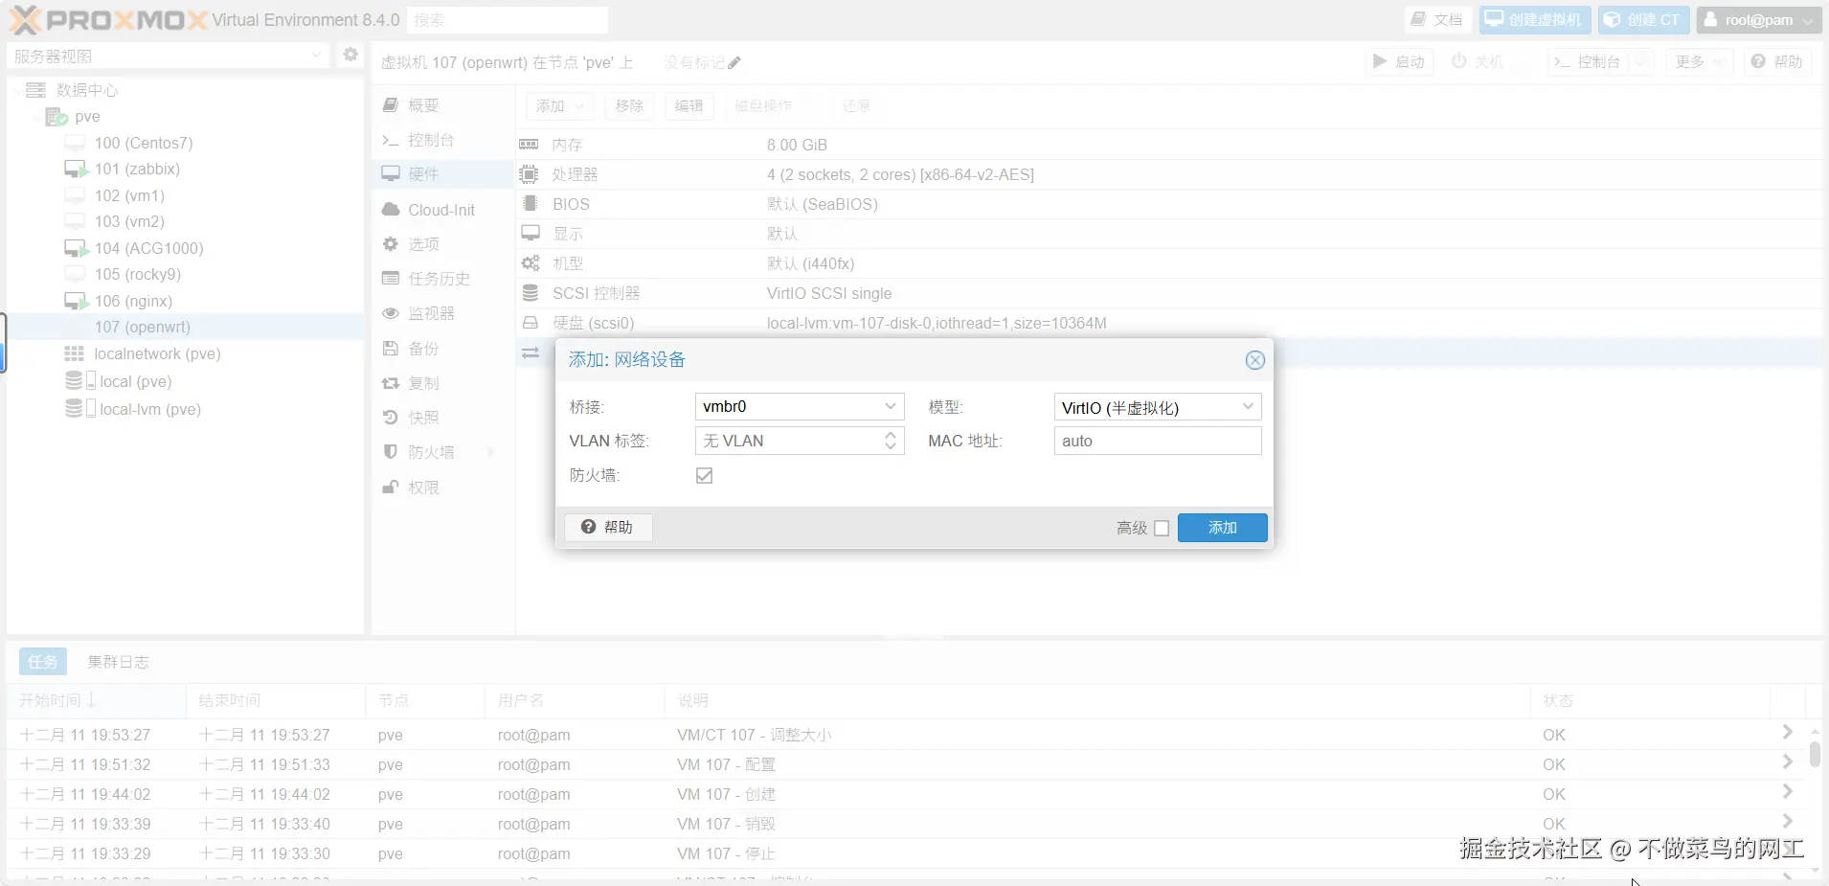1829x886 pixels.
Task: Click the 处理器 CPU icon
Action: coord(529,174)
